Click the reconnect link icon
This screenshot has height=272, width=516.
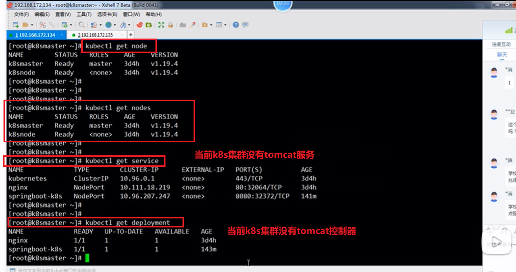(x=52, y=25)
